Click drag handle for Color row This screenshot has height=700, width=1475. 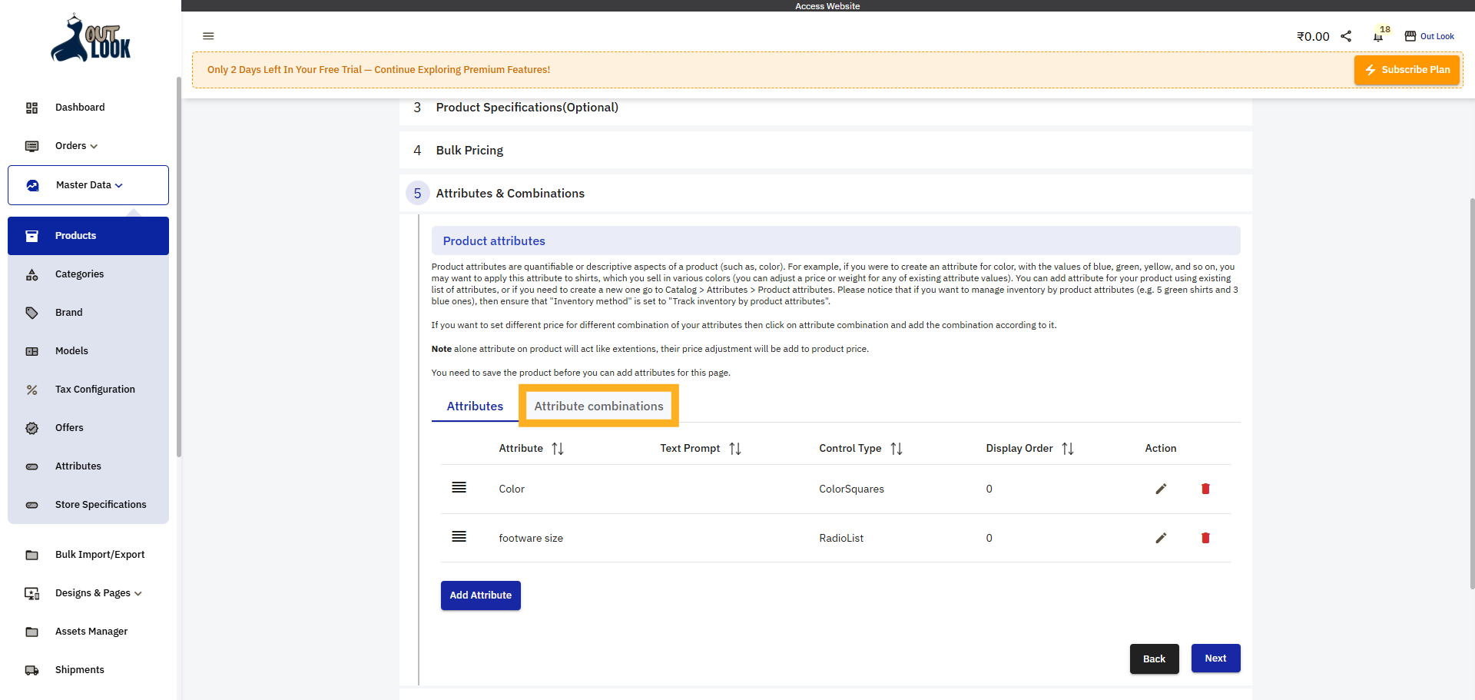click(459, 488)
